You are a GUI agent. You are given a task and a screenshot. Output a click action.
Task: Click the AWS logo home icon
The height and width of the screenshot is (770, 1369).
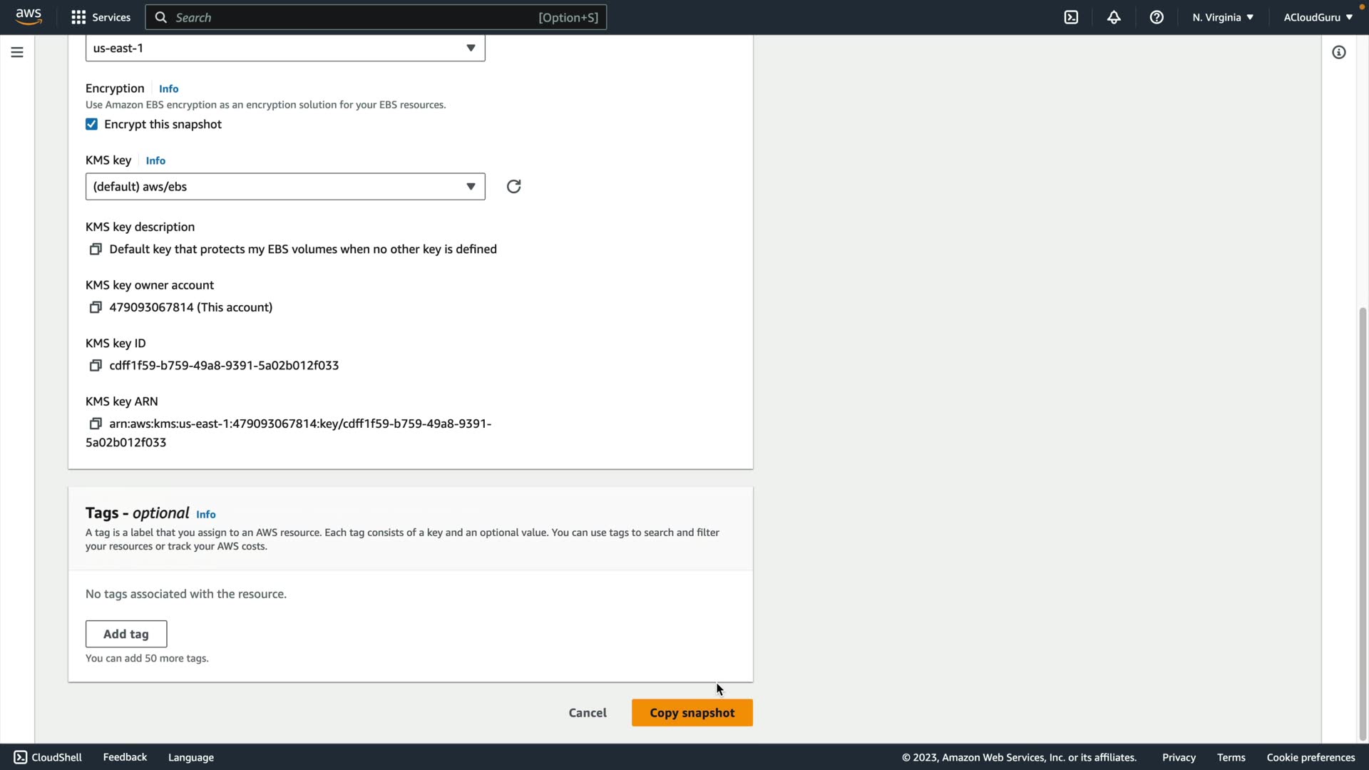(29, 17)
